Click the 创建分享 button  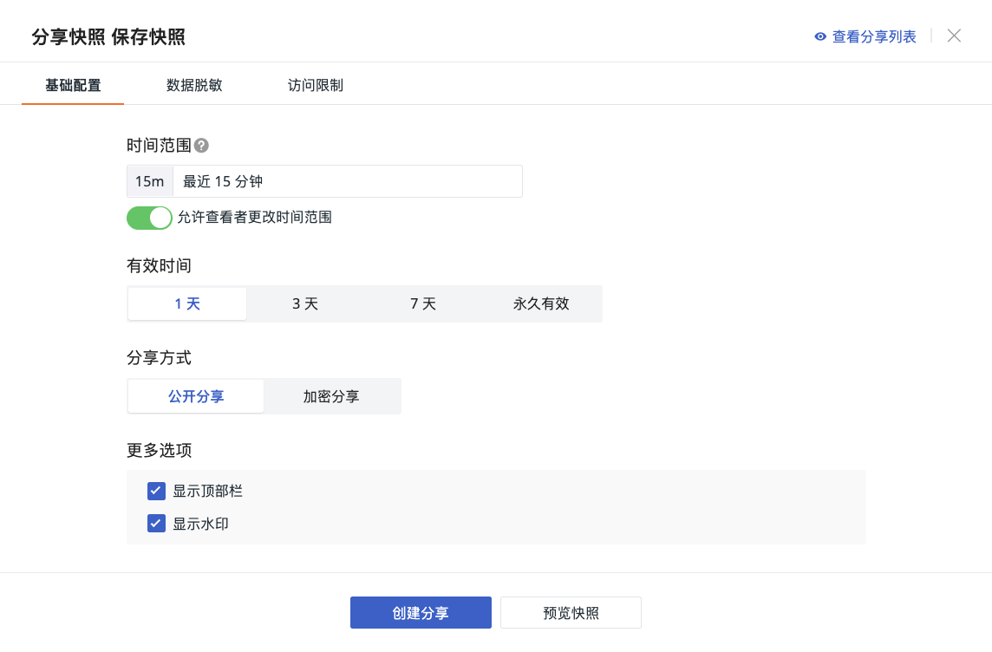tap(421, 613)
